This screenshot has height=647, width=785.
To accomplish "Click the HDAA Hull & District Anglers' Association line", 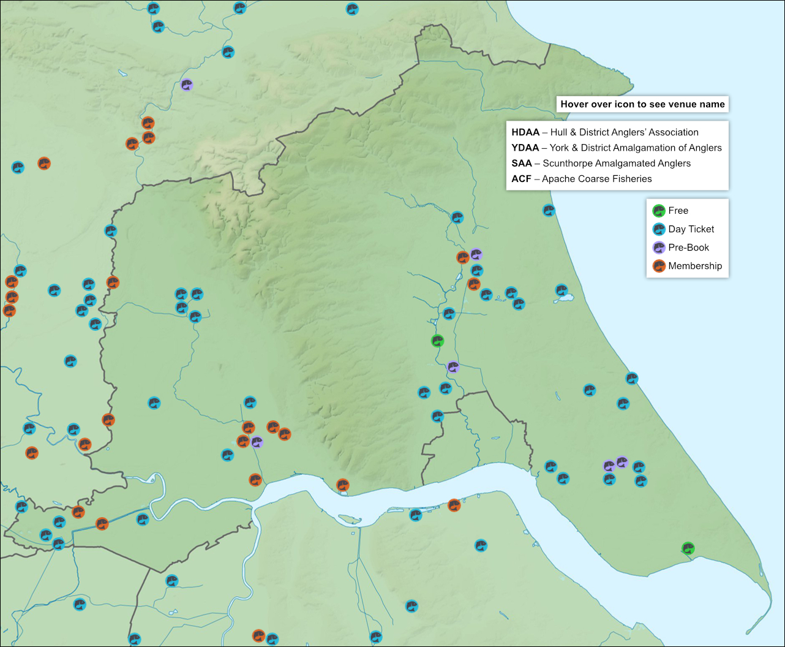I will pyautogui.click(x=605, y=132).
